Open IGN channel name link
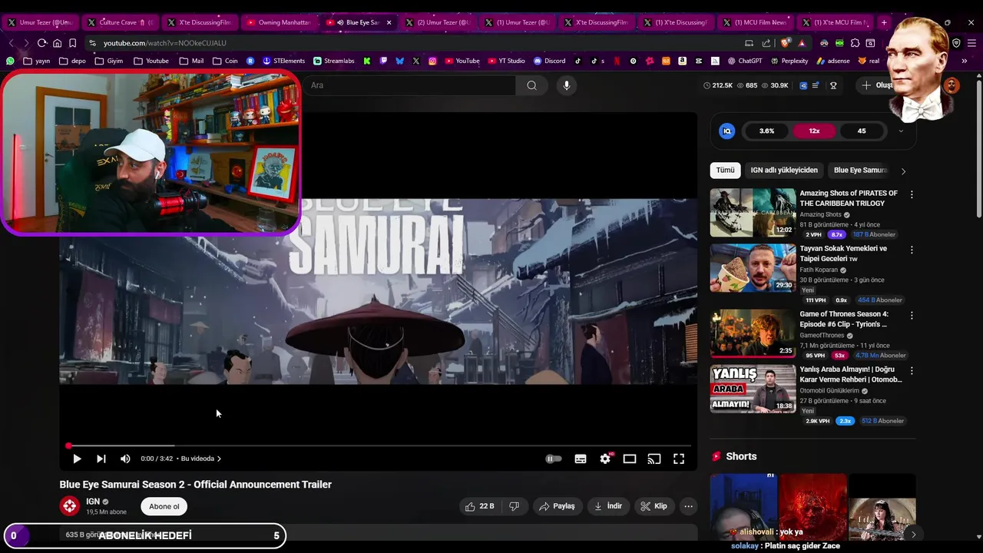This screenshot has height=553, width=983. [x=93, y=502]
